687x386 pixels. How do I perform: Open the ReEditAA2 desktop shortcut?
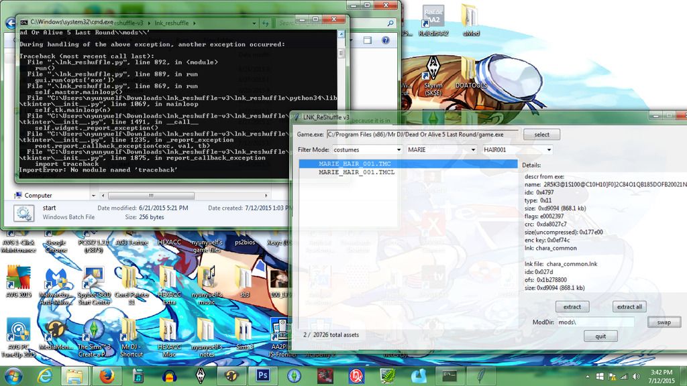[433, 21]
